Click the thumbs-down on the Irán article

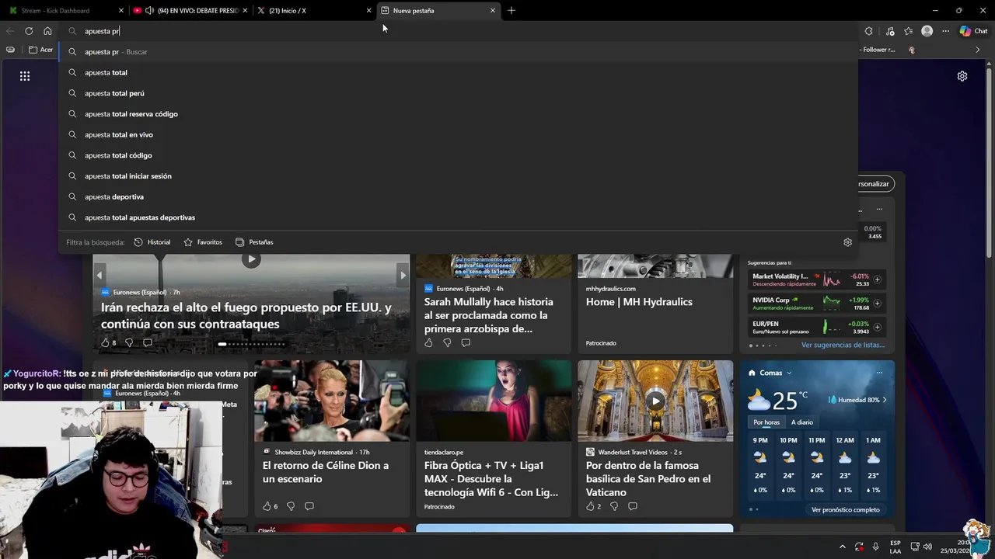[x=129, y=342]
